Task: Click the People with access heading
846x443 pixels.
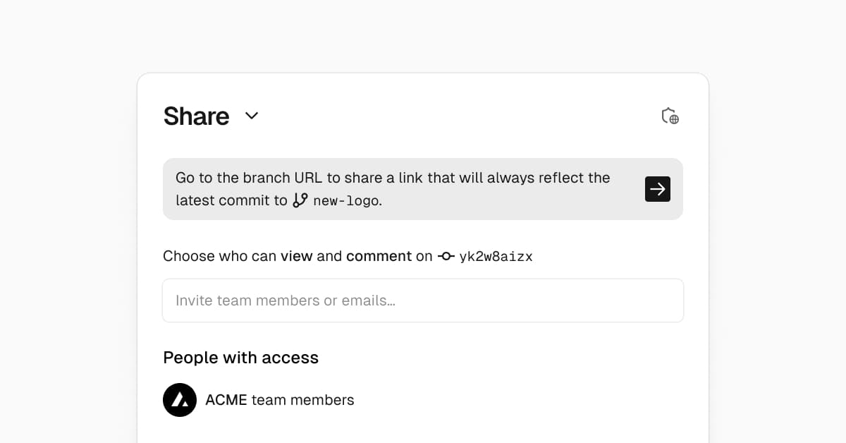Action: click(240, 358)
